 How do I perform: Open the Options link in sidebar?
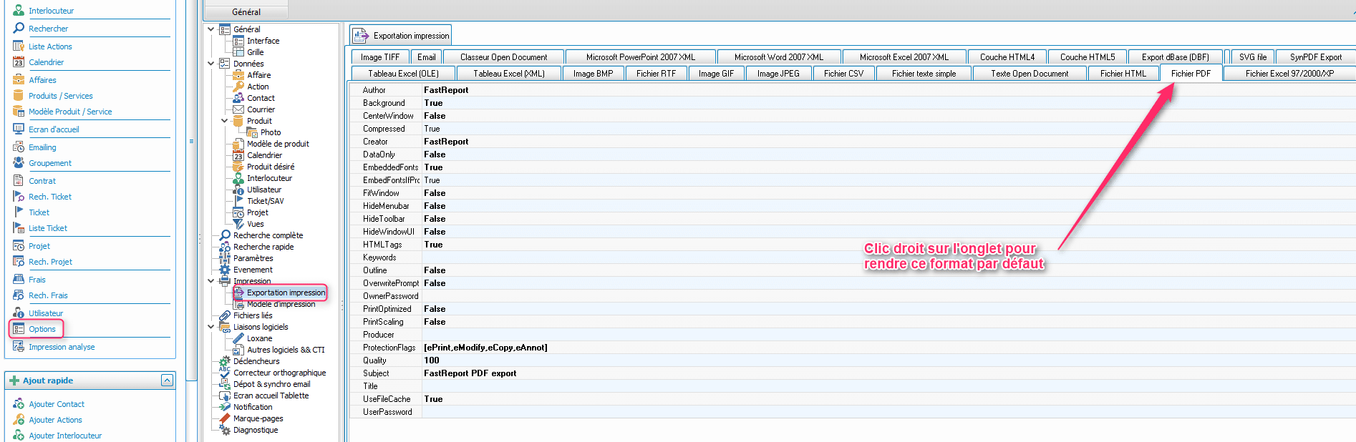pyautogui.click(x=42, y=329)
